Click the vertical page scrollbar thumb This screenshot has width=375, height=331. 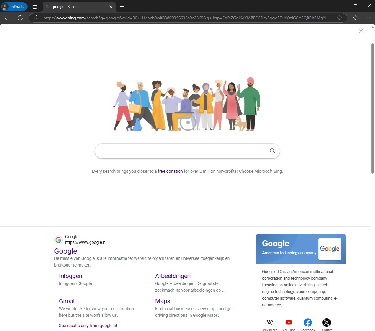373,108
